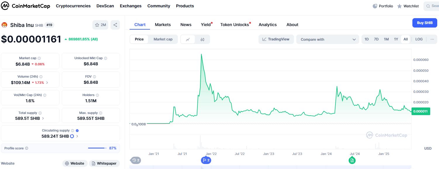439x169 pixels.
Task: Click the share icon beside Shiba Inu
Action: pyautogui.click(x=115, y=25)
